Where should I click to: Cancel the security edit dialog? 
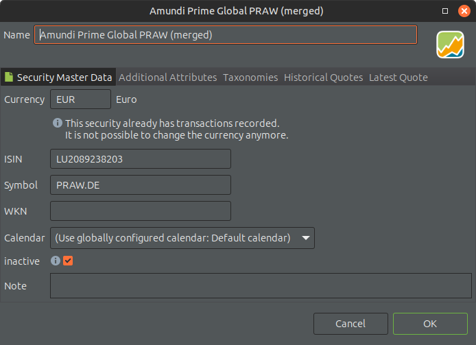pos(350,324)
